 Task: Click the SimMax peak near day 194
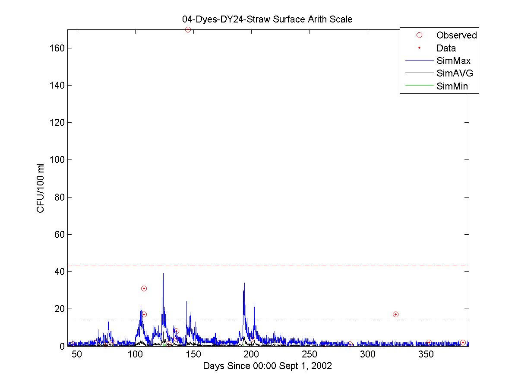244,284
